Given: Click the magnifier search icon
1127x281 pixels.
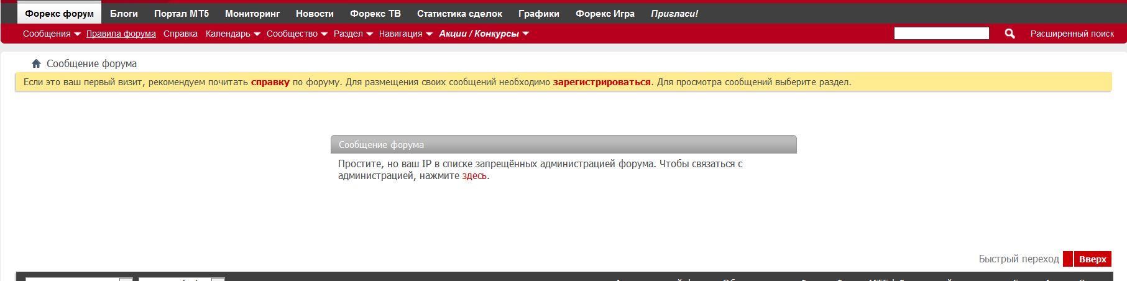Looking at the screenshot, I should click(1010, 34).
